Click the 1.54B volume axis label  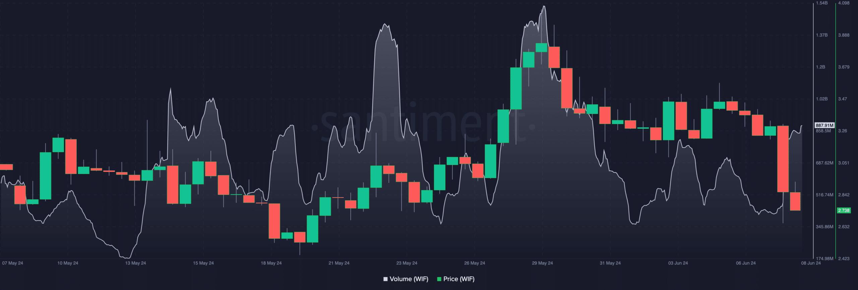(x=822, y=3)
